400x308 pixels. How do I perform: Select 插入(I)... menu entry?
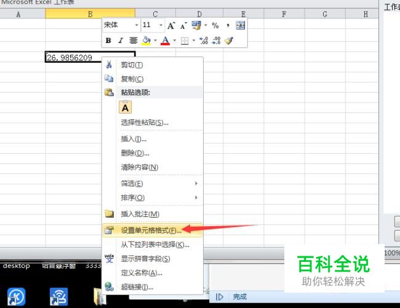152,139
